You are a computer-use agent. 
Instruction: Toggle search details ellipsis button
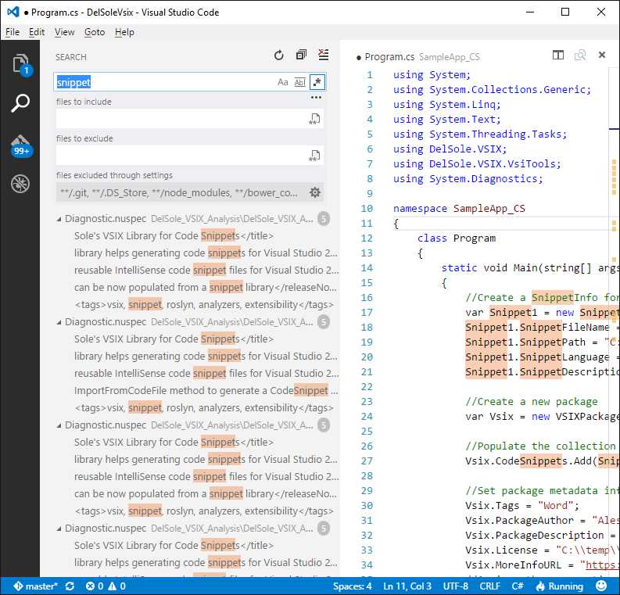(316, 97)
